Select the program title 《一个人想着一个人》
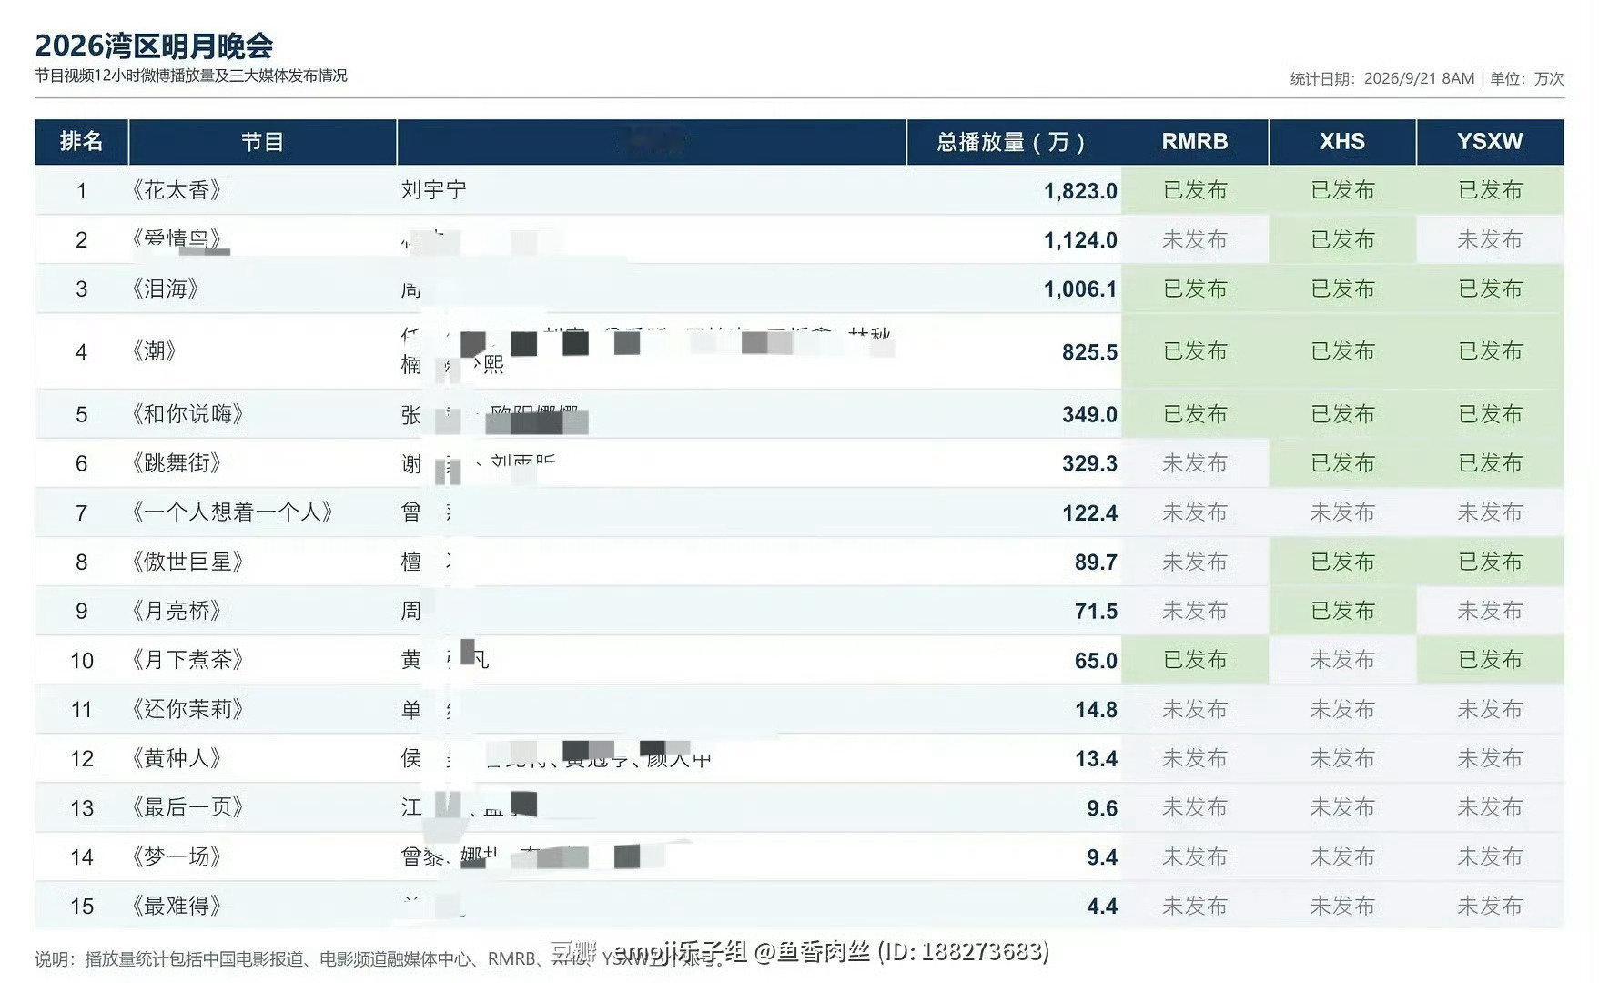 coord(232,512)
